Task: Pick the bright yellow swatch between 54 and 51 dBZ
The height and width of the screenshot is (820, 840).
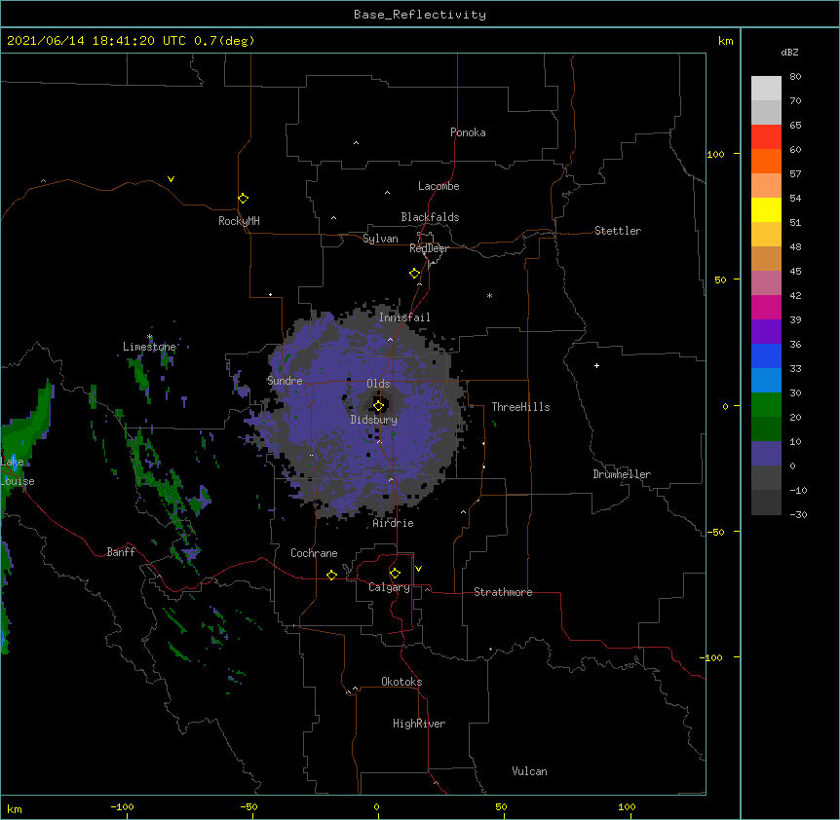Action: (766, 209)
